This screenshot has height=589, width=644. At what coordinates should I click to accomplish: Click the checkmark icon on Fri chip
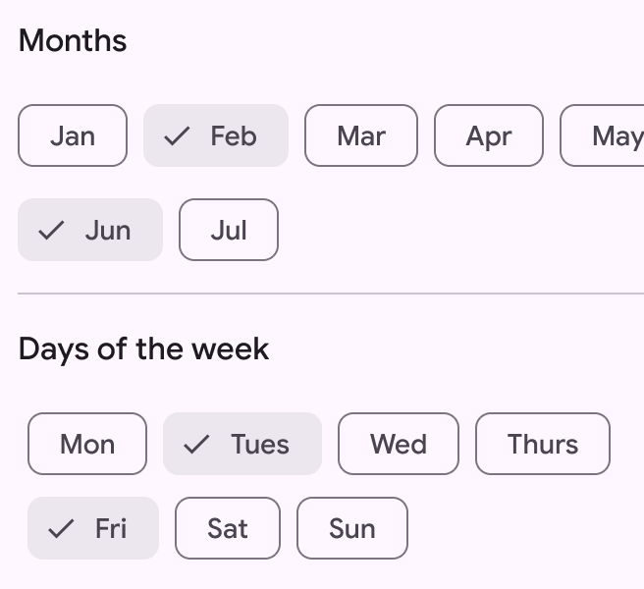coord(61,529)
